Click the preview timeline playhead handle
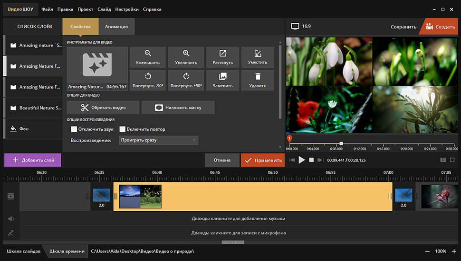Viewport: 461px width, 261px height. 341,144
